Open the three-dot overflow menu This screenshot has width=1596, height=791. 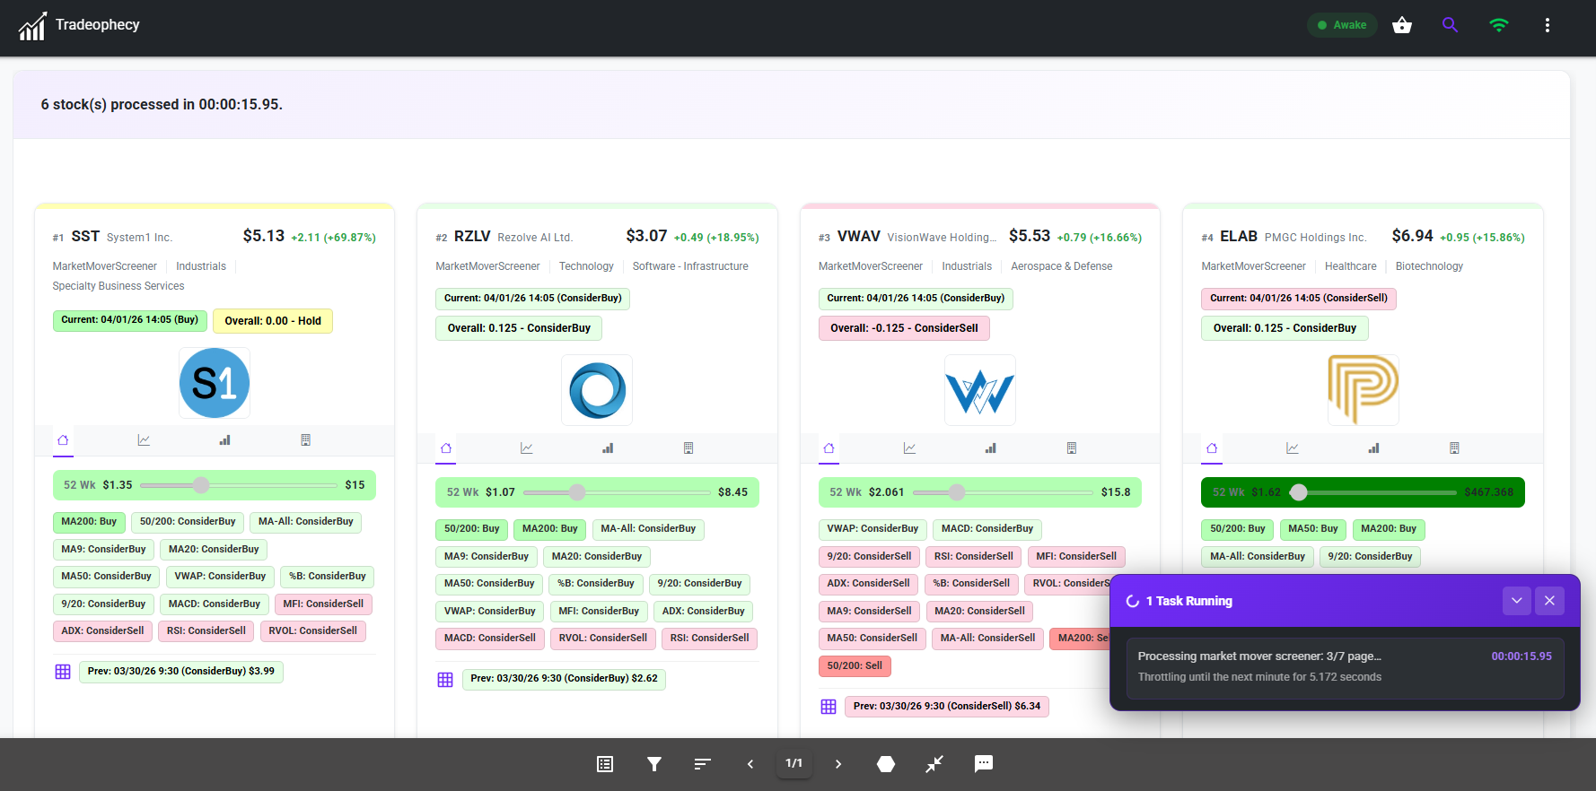(x=1547, y=25)
